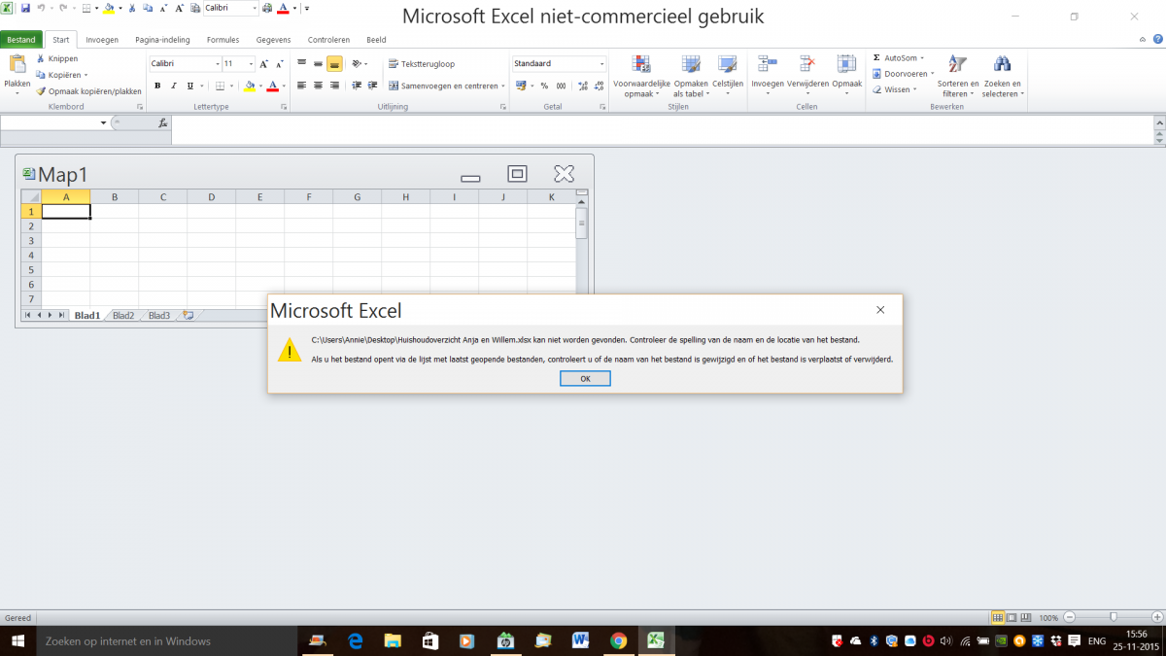Open Word from the taskbar
This screenshot has width=1166, height=656.
[581, 640]
